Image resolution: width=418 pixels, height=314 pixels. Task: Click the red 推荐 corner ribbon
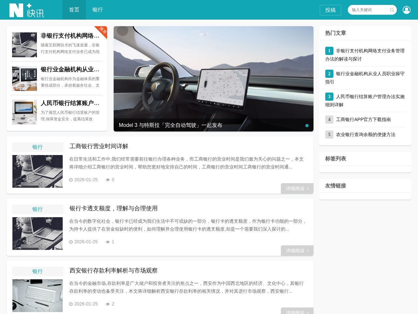(x=102, y=30)
